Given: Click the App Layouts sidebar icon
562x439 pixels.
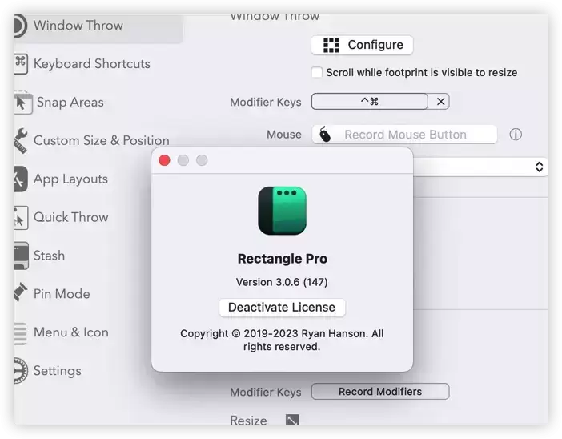Looking at the screenshot, I should tap(21, 179).
